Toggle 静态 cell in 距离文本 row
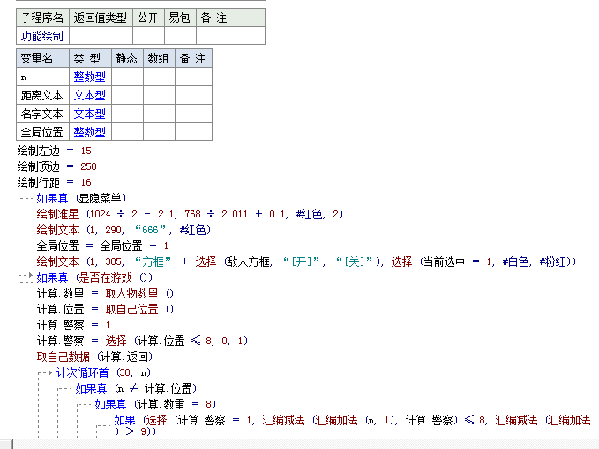 (127, 95)
